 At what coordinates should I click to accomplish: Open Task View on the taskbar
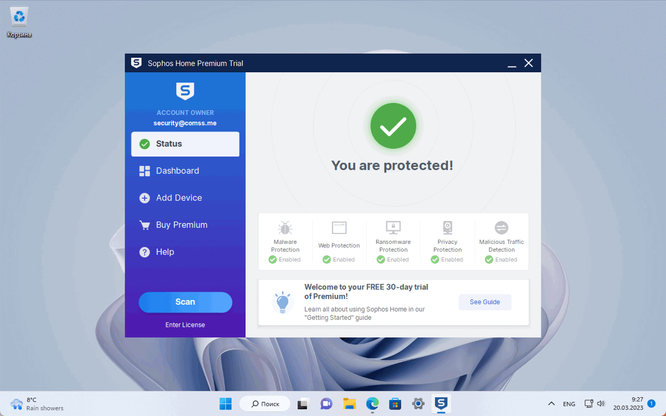303,404
